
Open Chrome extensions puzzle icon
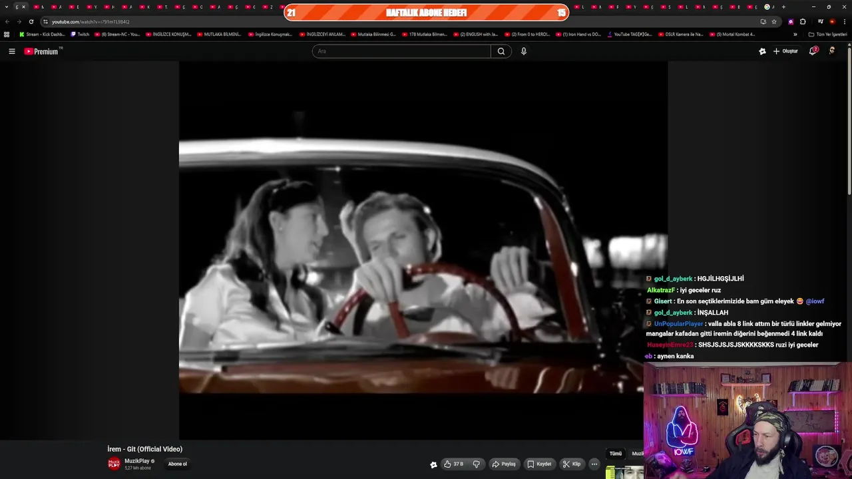tap(803, 21)
